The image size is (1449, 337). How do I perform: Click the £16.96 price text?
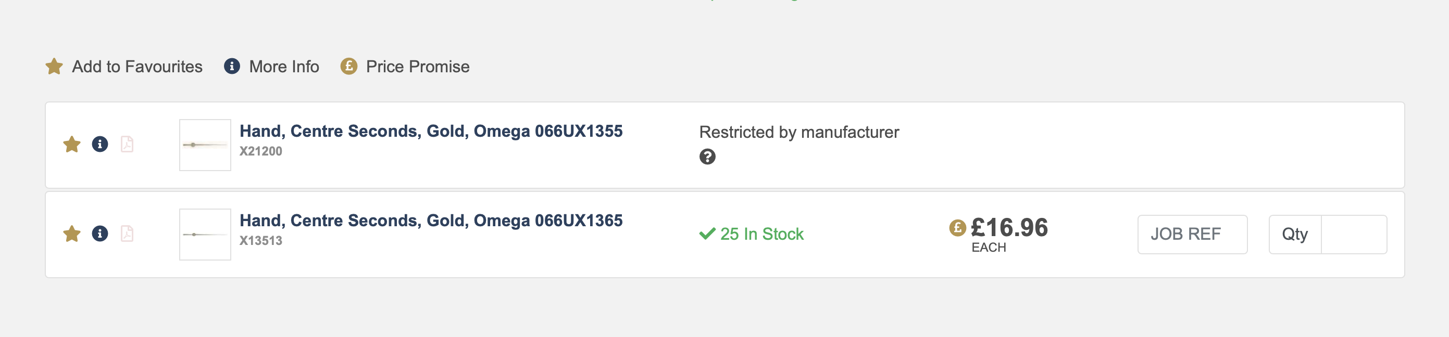pyautogui.click(x=1009, y=227)
